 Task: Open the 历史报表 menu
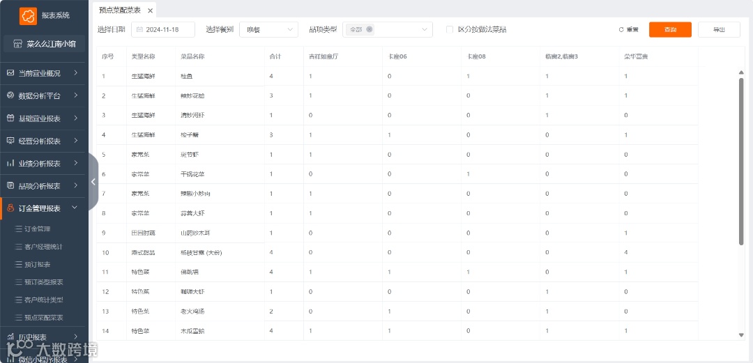(44, 337)
